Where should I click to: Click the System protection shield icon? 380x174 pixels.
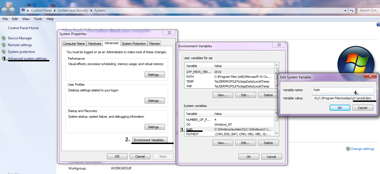4,52
